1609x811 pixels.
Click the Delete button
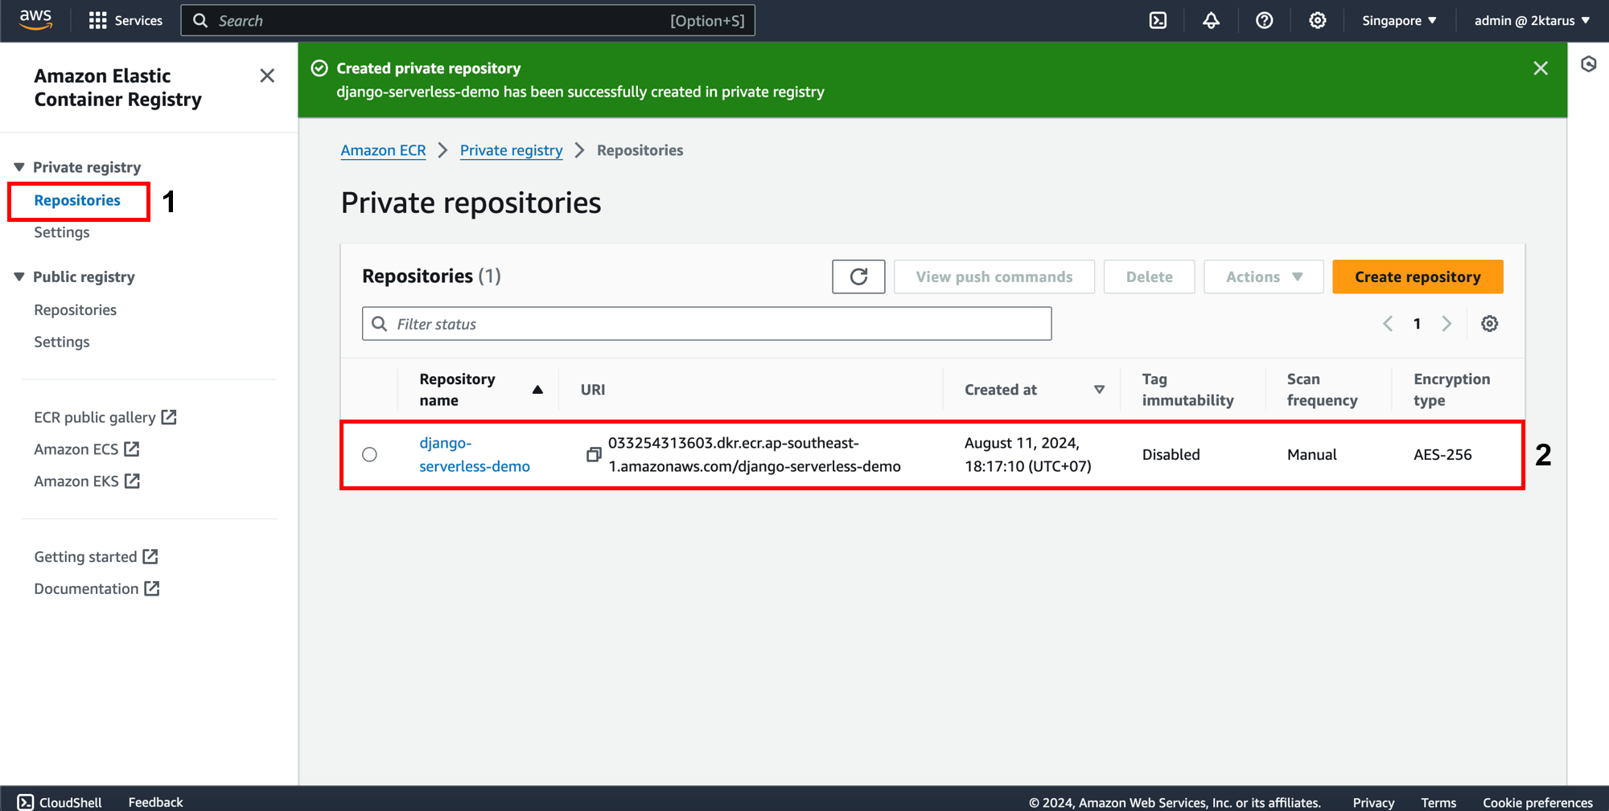point(1149,276)
